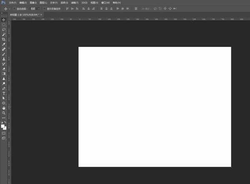This screenshot has width=250, height=184.
Task: Distribute right edges in options bar
Action: point(127,9)
